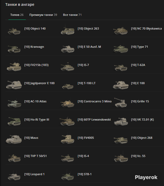Click the '[10] IS-7' name
164x186 pixels.
(x=83, y=65)
